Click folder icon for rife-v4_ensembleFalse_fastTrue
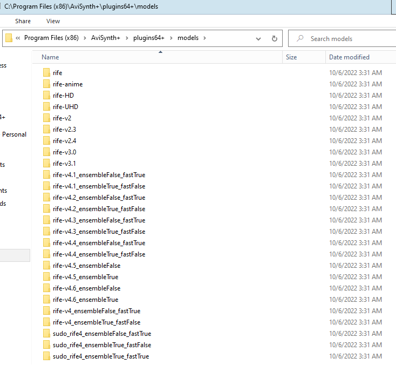 [x=46, y=311]
